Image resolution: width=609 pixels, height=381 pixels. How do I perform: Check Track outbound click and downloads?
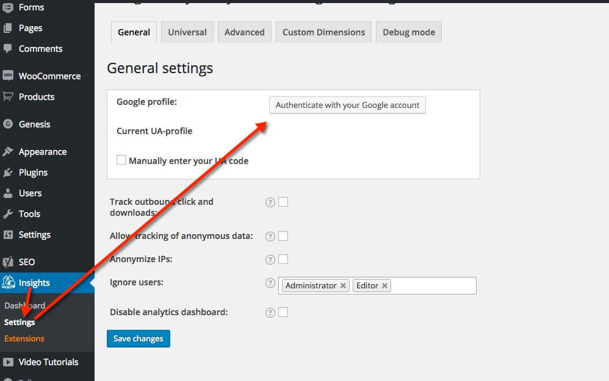[x=283, y=202]
